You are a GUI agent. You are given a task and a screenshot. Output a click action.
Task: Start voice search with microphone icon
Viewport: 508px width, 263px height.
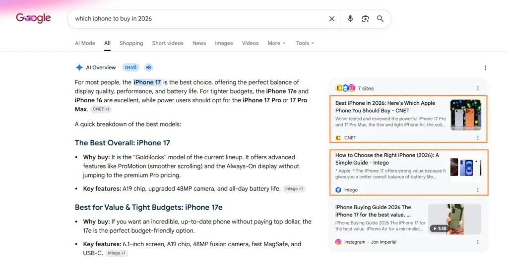(350, 19)
